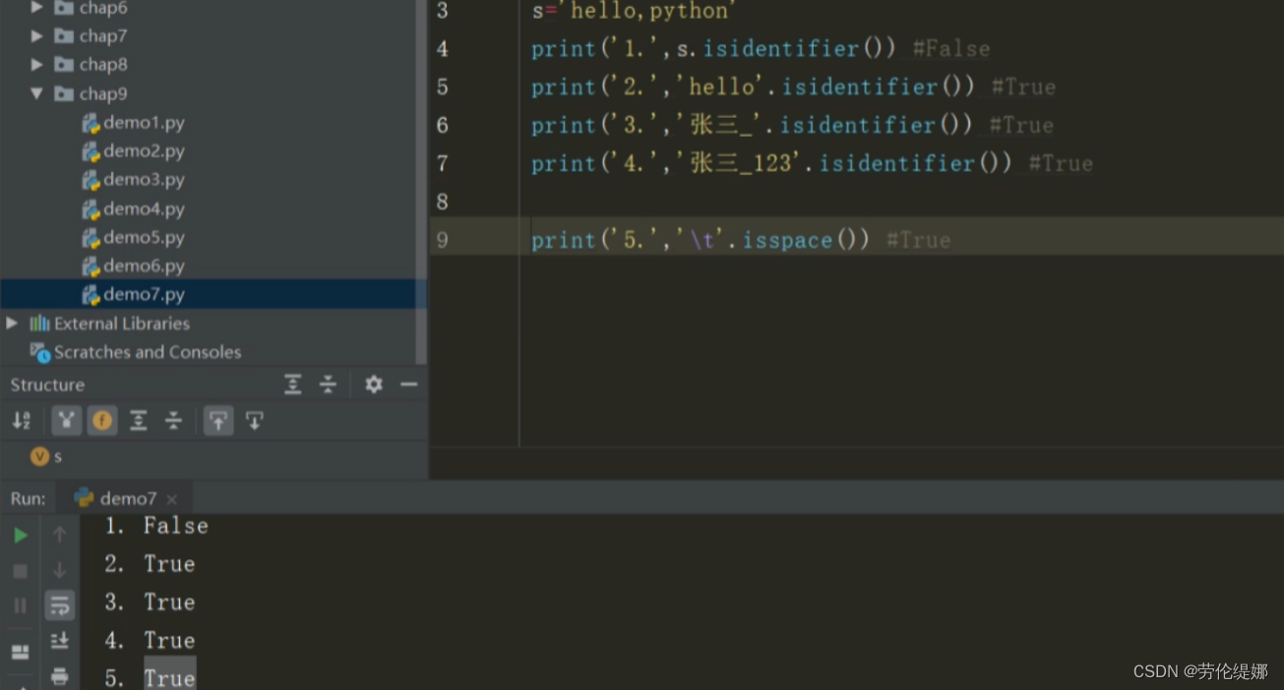Viewport: 1284px width, 690px height.
Task: Click project tree vertical scrollbar
Action: point(422,182)
